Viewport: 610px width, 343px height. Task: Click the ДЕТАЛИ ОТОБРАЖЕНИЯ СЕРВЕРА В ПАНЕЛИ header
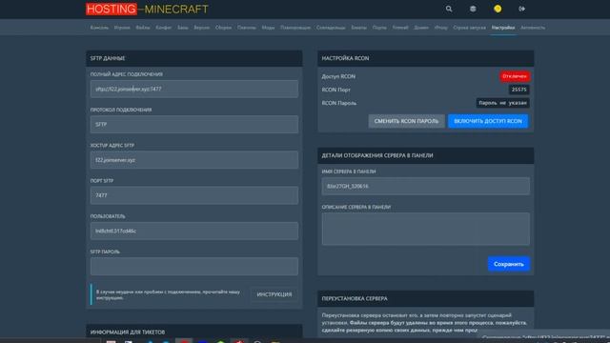tap(426, 155)
